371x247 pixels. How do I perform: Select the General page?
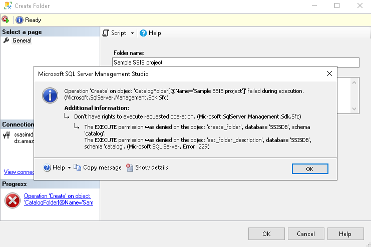[x=22, y=40]
